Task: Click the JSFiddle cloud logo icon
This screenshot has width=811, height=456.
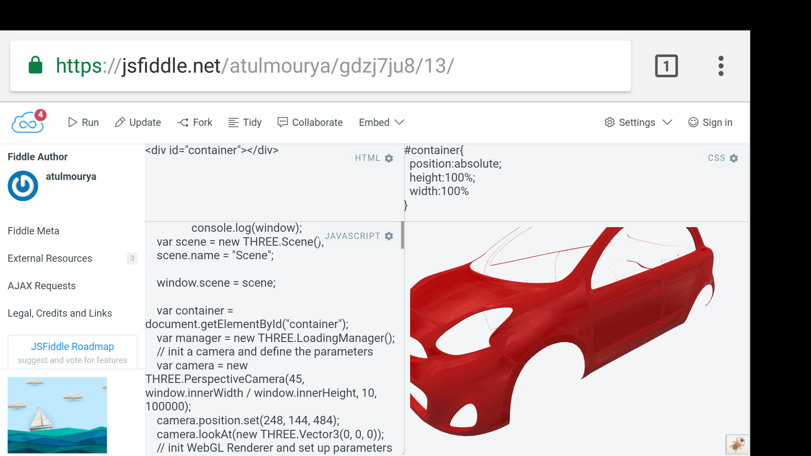Action: click(28, 122)
